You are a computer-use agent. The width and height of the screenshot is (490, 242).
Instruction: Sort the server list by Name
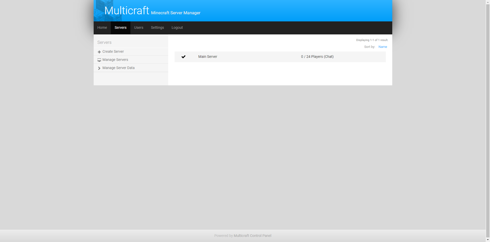pos(383,47)
